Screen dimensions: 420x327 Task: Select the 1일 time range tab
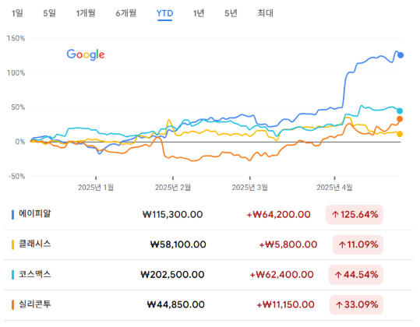pos(17,13)
